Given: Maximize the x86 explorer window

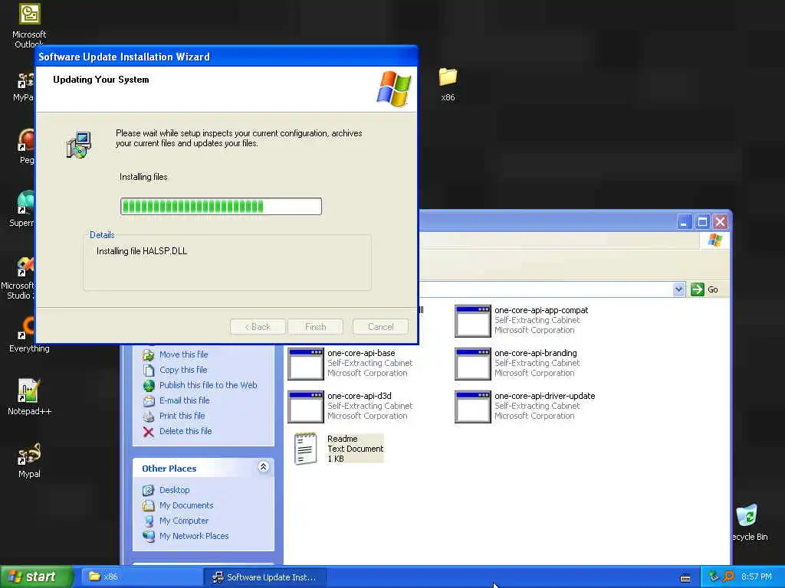Looking at the screenshot, I should 702,221.
